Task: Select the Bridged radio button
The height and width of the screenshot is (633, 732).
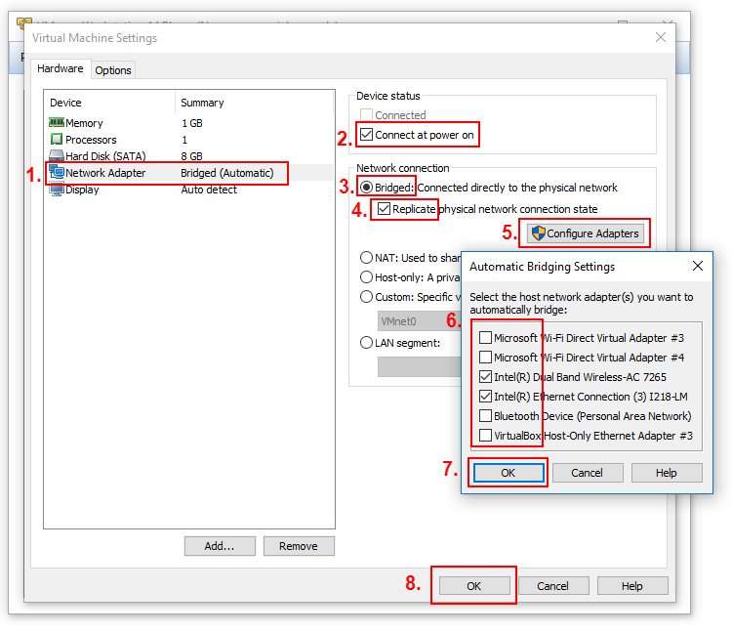Action: [x=367, y=188]
